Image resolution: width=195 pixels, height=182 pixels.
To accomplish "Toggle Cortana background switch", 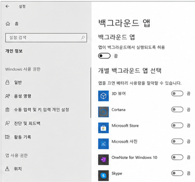I will pyautogui.click(x=177, y=110).
